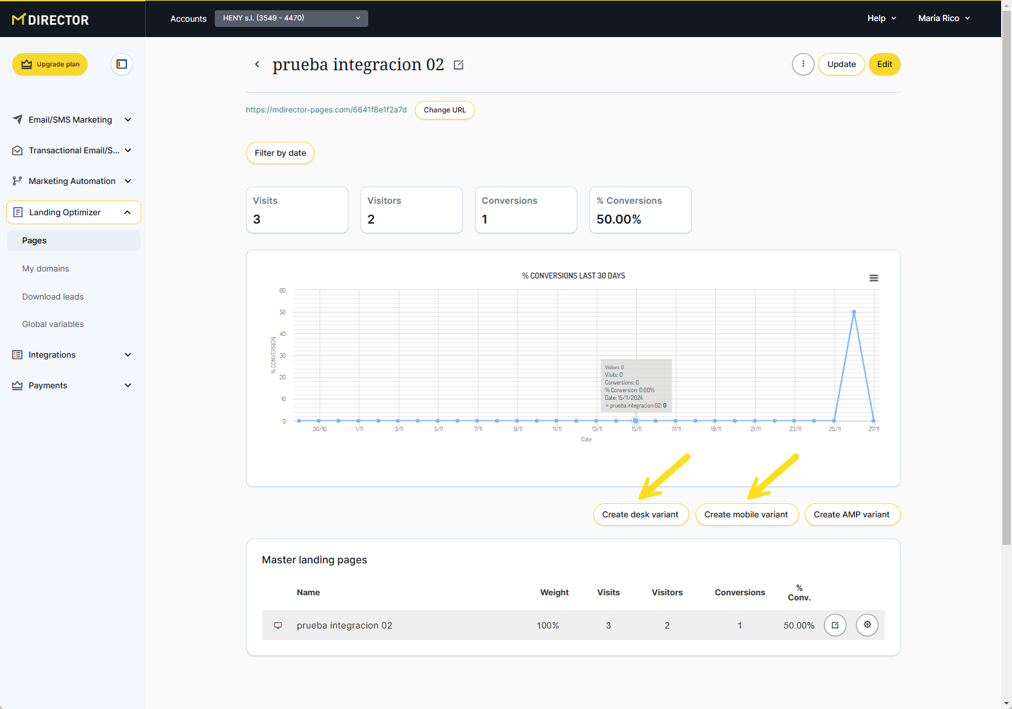Click the pencil icon beside page title
Image resolution: width=1012 pixels, height=709 pixels.
458,65
